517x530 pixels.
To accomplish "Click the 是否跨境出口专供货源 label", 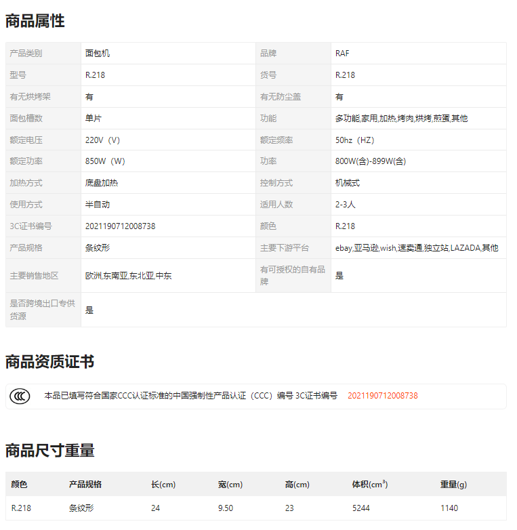I will (x=42, y=310).
